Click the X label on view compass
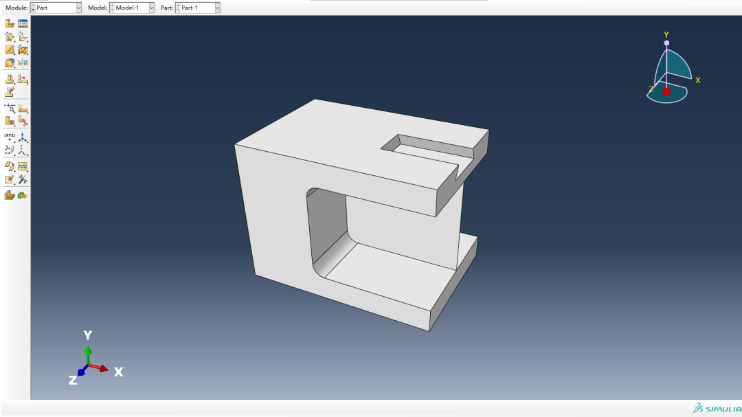 (697, 80)
